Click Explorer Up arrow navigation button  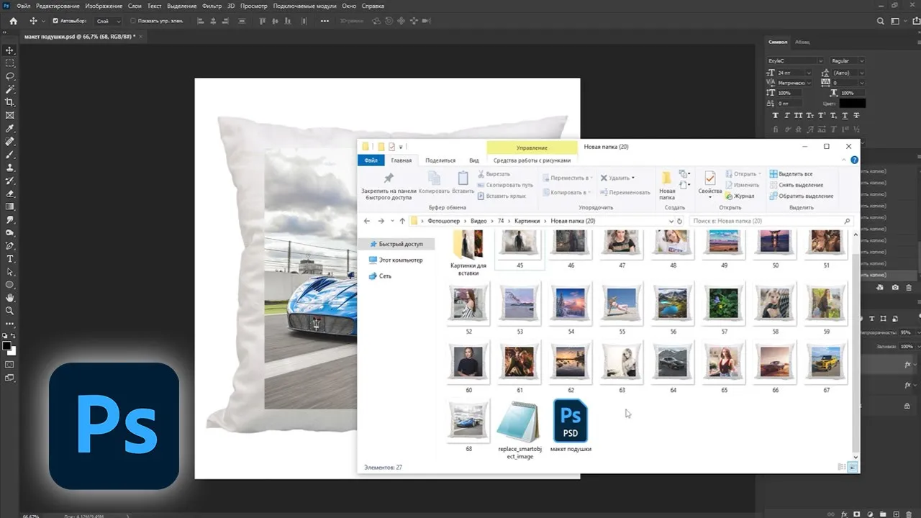[402, 221]
